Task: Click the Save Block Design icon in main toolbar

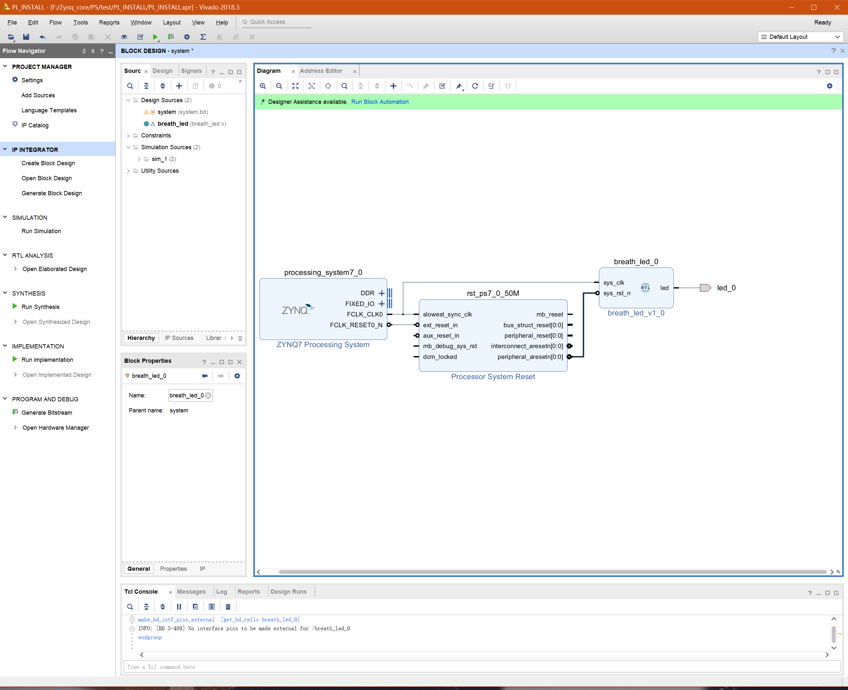Action: (x=26, y=37)
